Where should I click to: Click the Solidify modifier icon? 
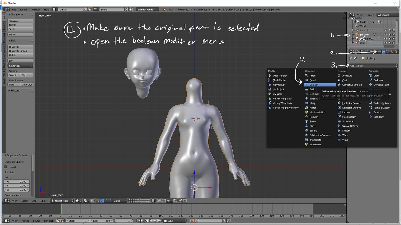point(307,130)
